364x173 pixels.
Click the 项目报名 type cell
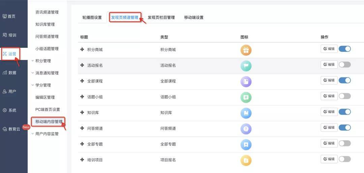[168, 160]
